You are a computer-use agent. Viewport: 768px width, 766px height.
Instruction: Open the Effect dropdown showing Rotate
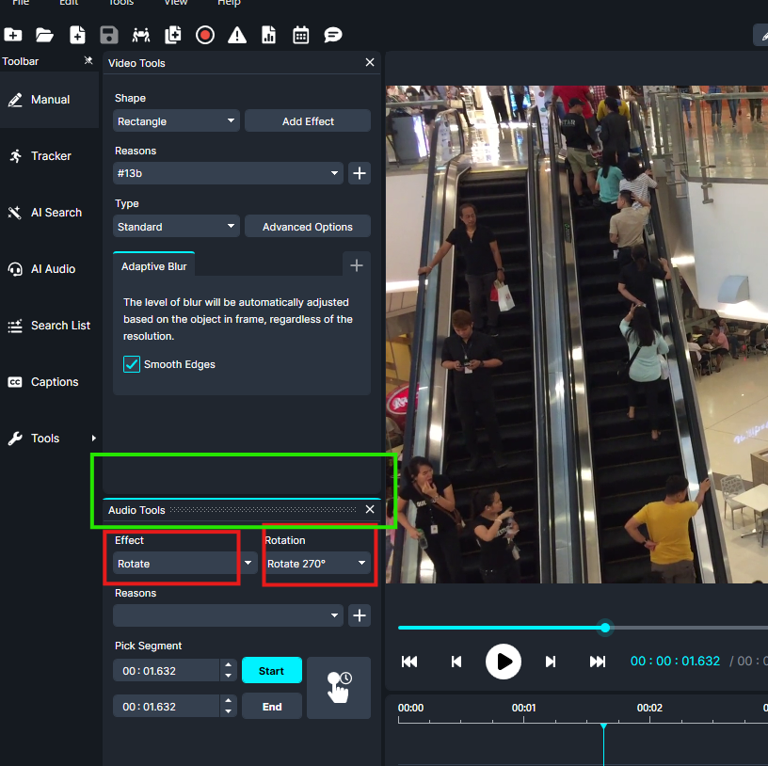pos(184,564)
